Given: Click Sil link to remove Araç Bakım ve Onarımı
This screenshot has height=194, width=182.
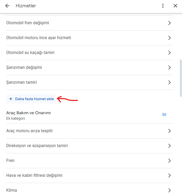Looking at the screenshot, I should pyautogui.click(x=164, y=114).
